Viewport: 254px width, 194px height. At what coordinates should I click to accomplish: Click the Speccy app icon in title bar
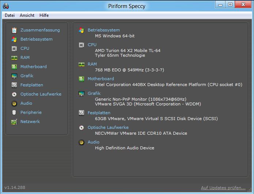pos(6,6)
